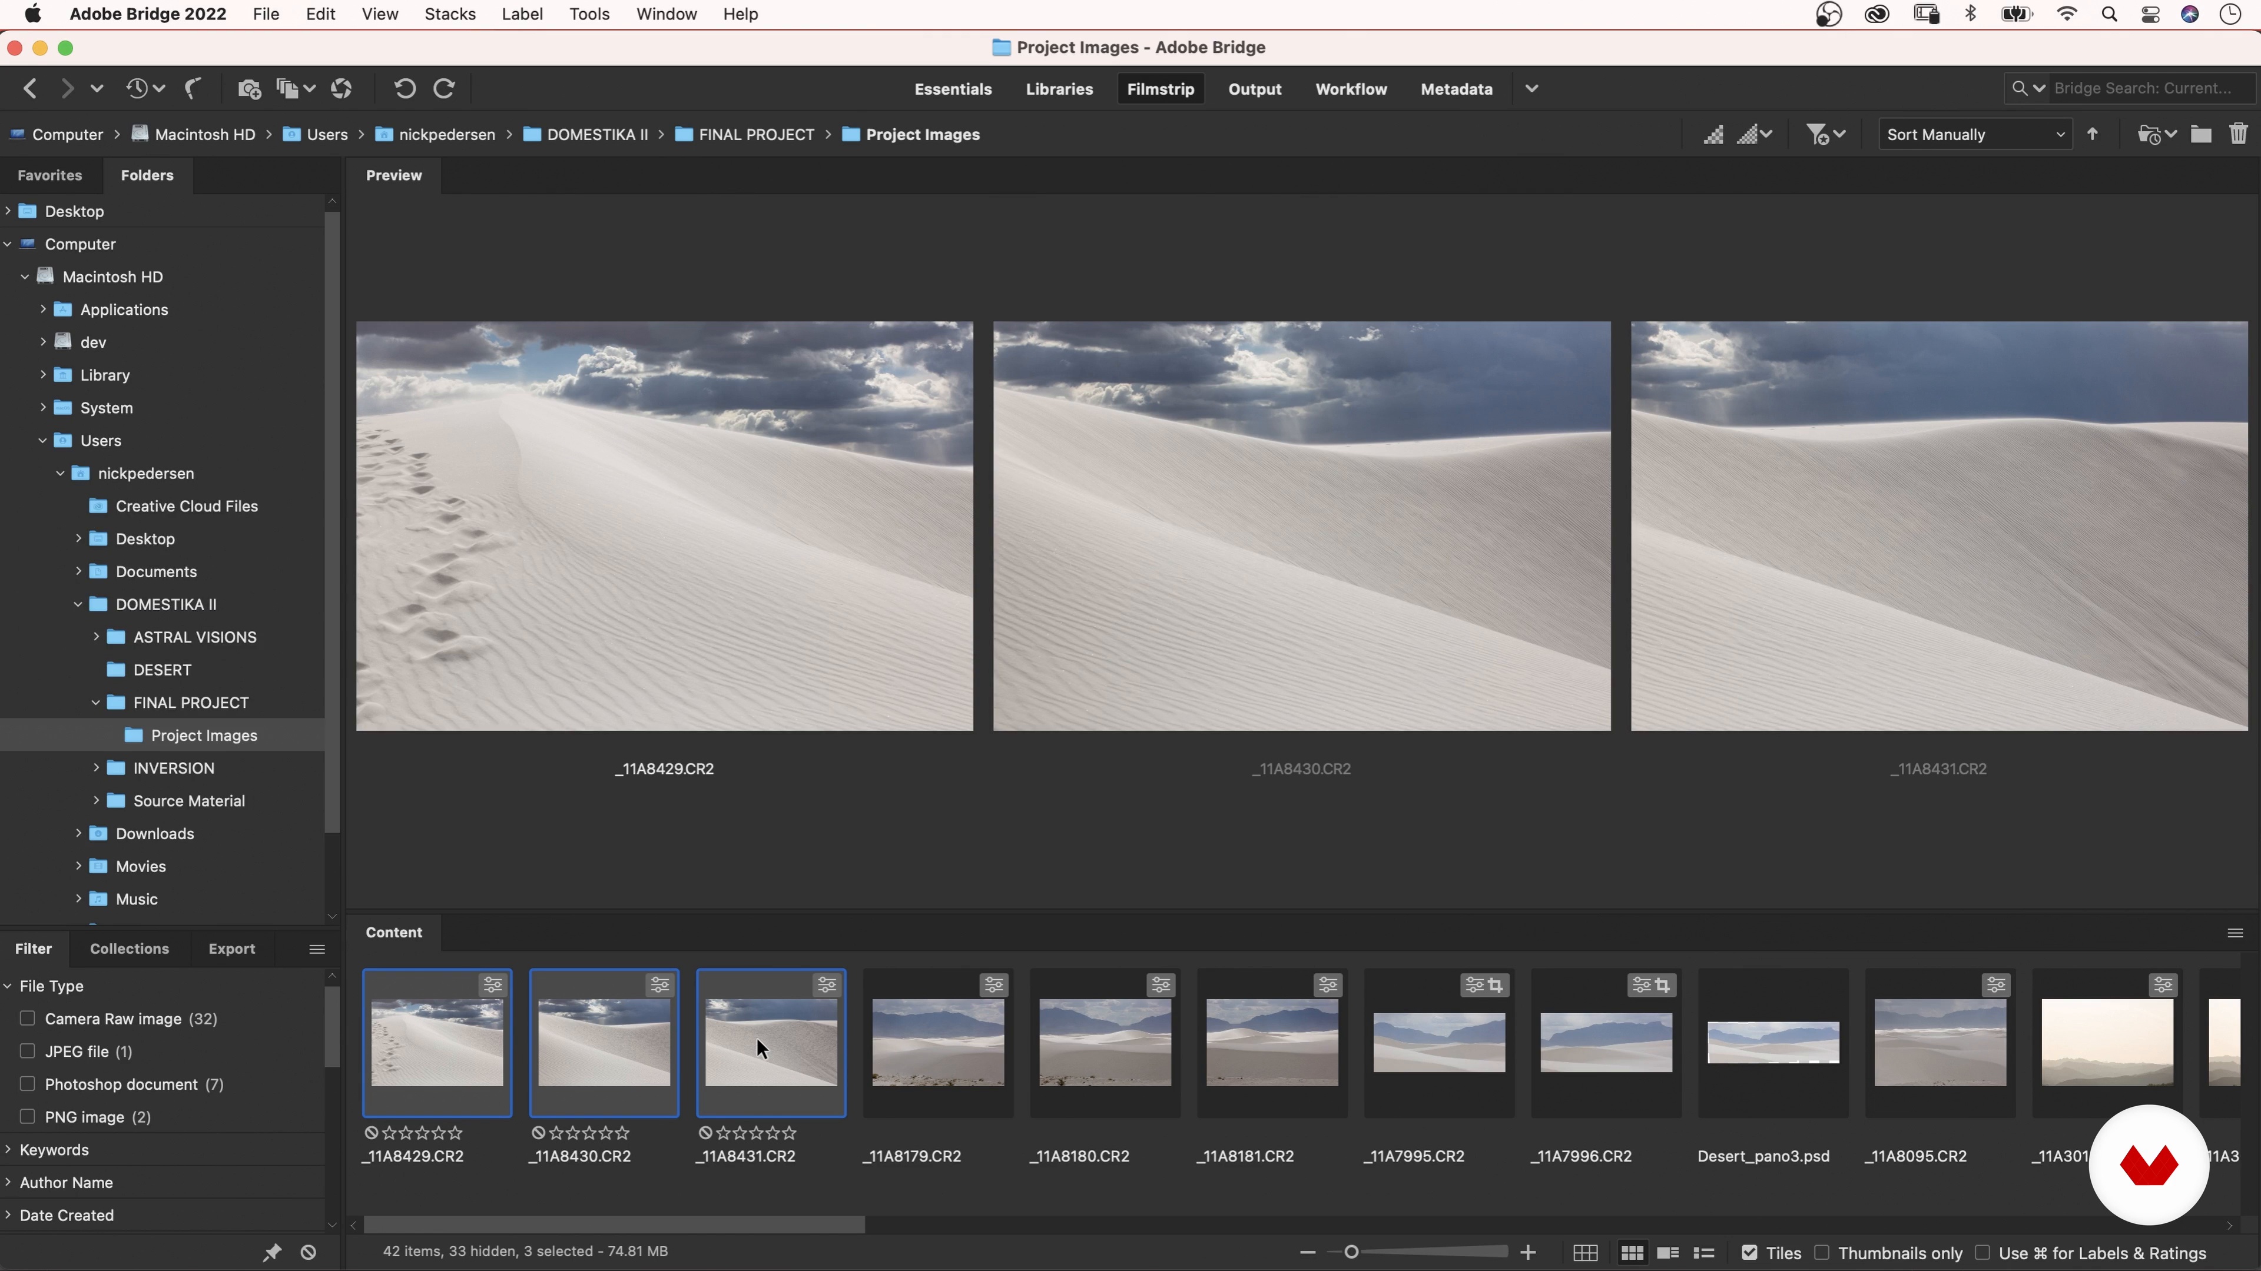This screenshot has width=2261, height=1271.
Task: Open in Camera Raw aperture icon
Action: [x=342, y=89]
